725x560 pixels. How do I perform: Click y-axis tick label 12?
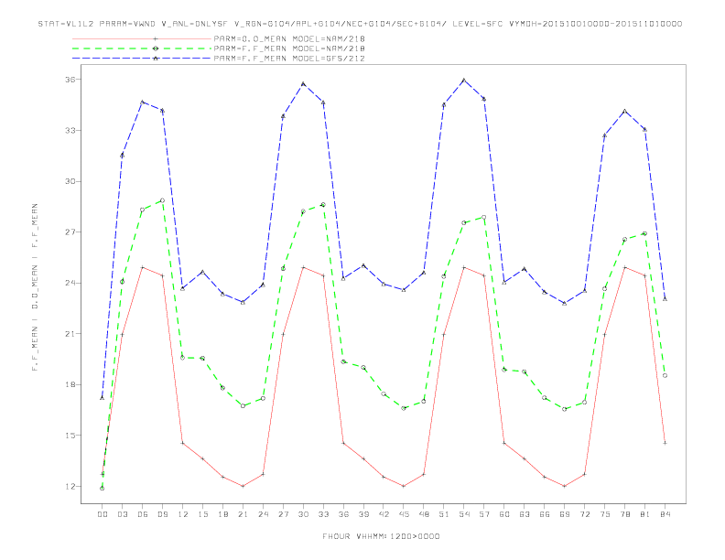[70, 486]
